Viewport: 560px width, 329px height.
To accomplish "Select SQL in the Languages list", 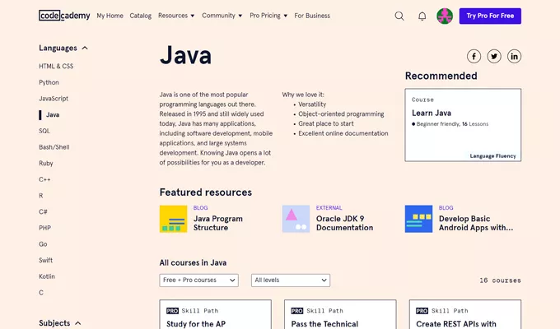I will (x=44, y=131).
